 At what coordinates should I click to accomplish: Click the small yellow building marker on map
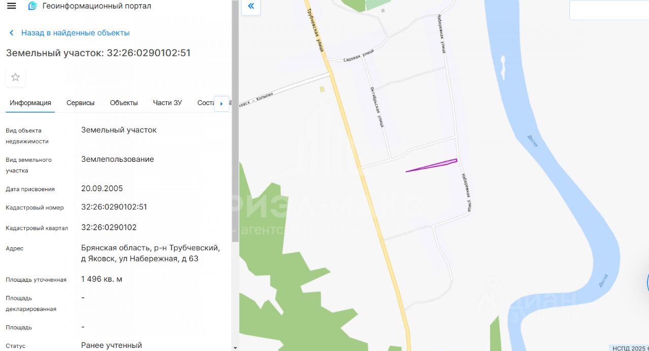[x=322, y=90]
